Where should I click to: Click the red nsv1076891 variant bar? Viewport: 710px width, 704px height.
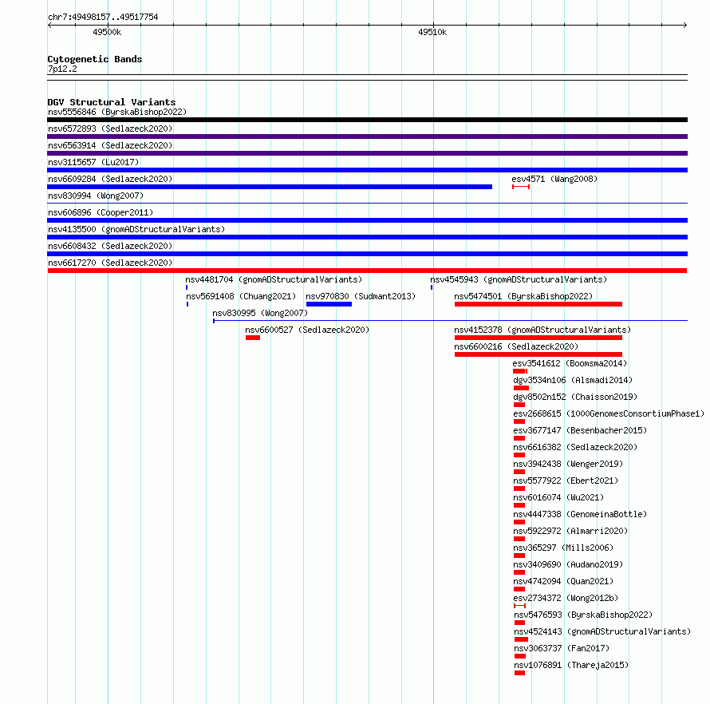coord(520,673)
